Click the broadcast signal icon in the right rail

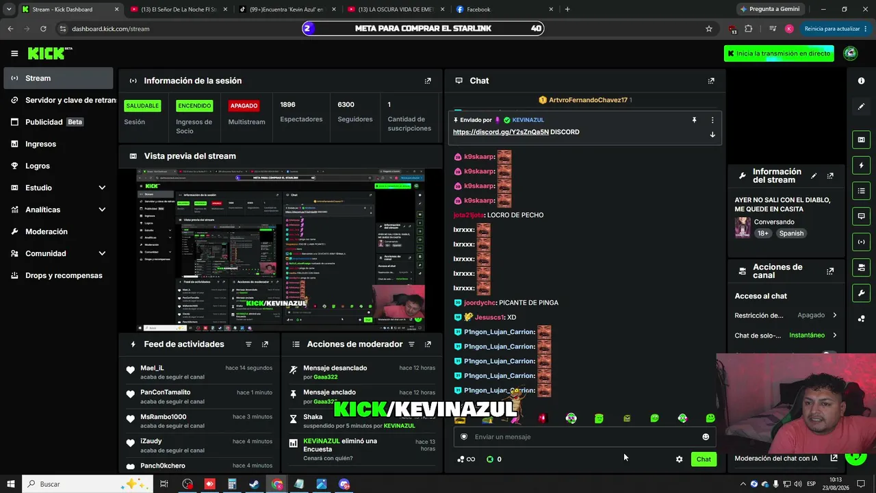coord(861,242)
